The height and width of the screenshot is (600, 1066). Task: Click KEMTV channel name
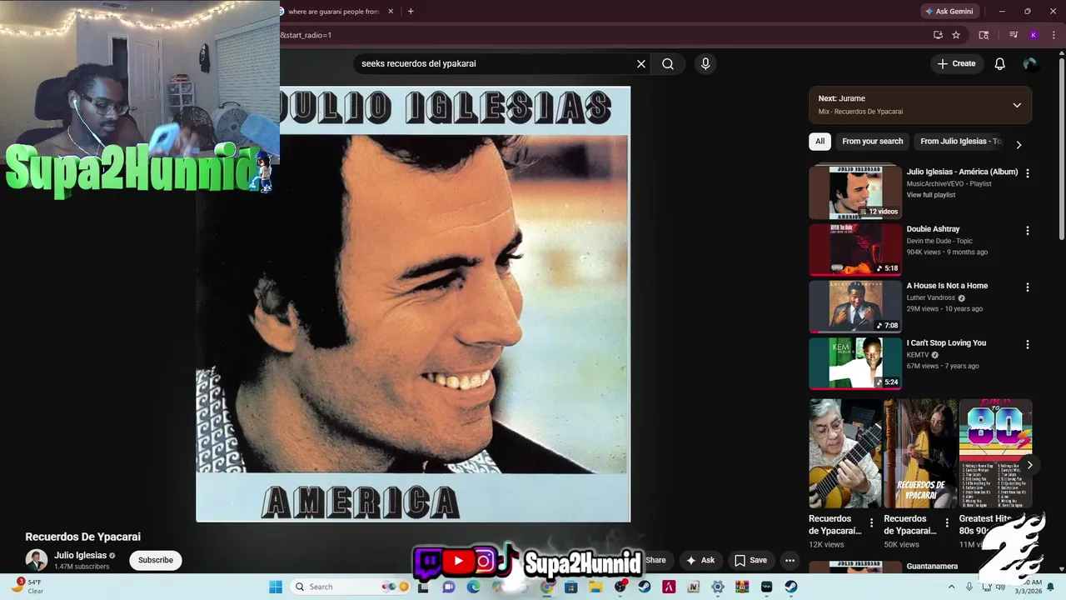pyautogui.click(x=919, y=355)
